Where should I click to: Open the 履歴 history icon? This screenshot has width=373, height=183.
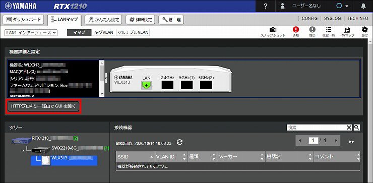[x=312, y=32]
